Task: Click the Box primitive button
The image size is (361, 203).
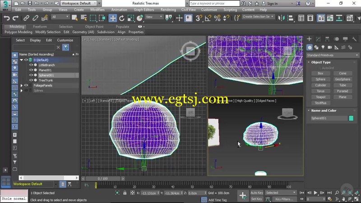Action: 320,74
